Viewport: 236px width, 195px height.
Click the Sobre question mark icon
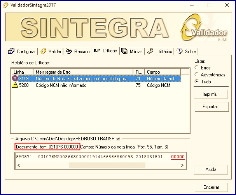tap(180, 51)
